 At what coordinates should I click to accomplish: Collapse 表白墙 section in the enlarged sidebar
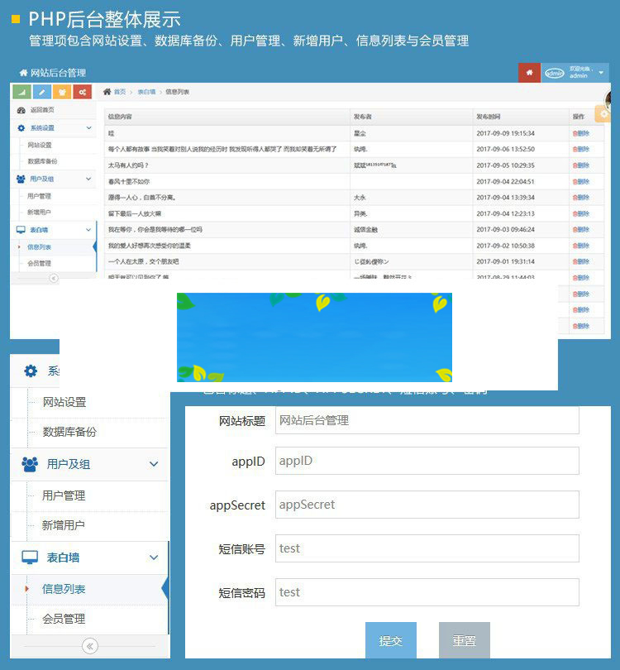pos(154,558)
